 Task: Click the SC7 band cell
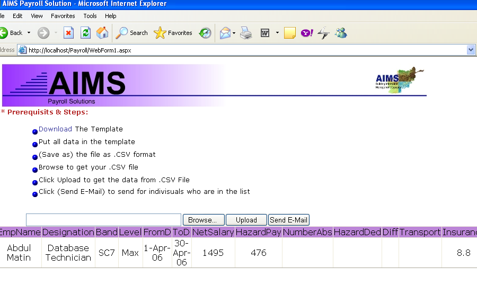(107, 253)
